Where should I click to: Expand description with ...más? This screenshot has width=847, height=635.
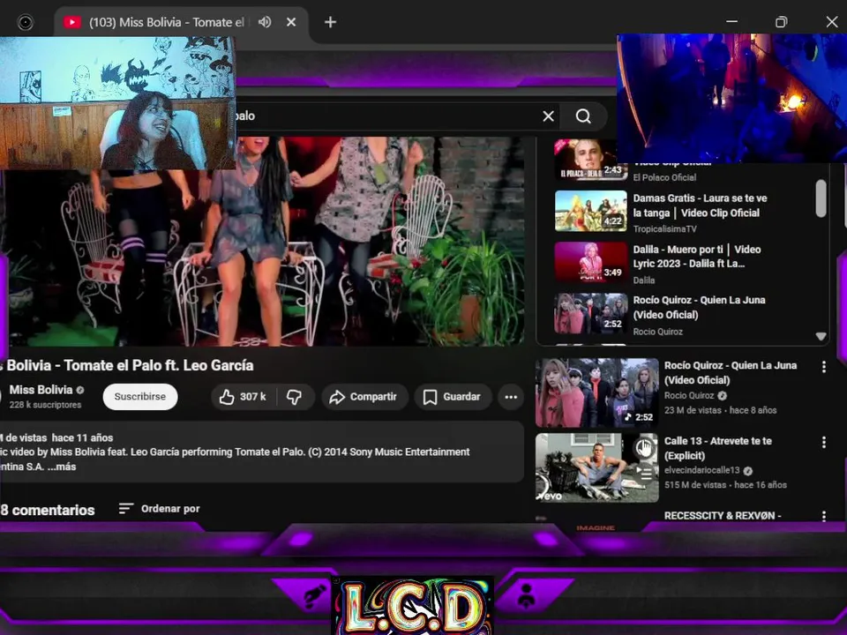(62, 467)
